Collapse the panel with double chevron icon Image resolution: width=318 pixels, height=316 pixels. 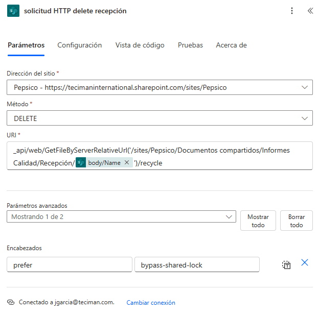[310, 11]
